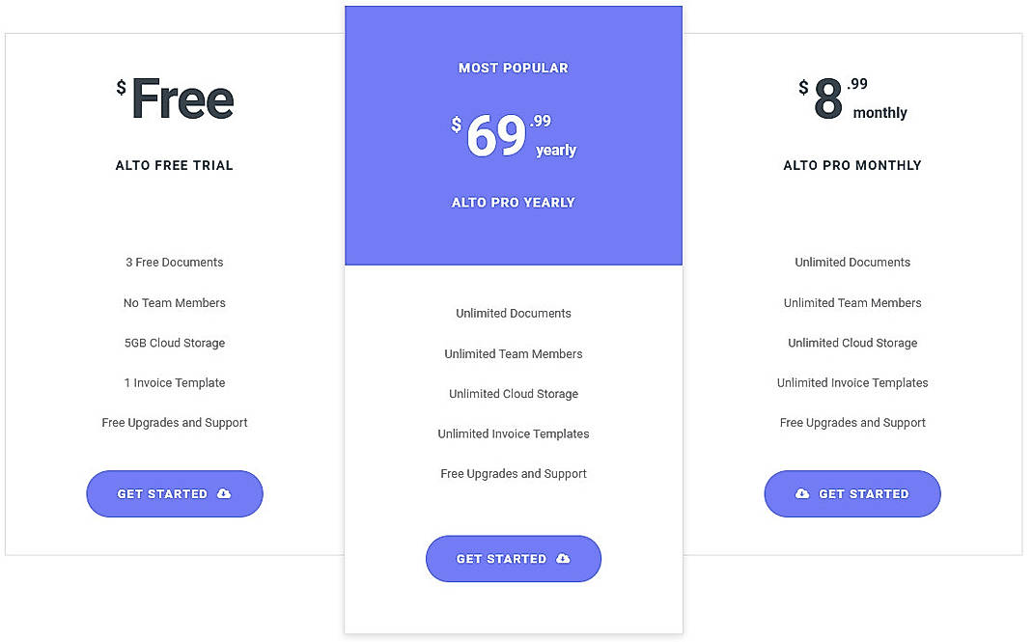Select the 3 Free Documents feature
The width and height of the screenshot is (1033, 642).
[x=174, y=262]
